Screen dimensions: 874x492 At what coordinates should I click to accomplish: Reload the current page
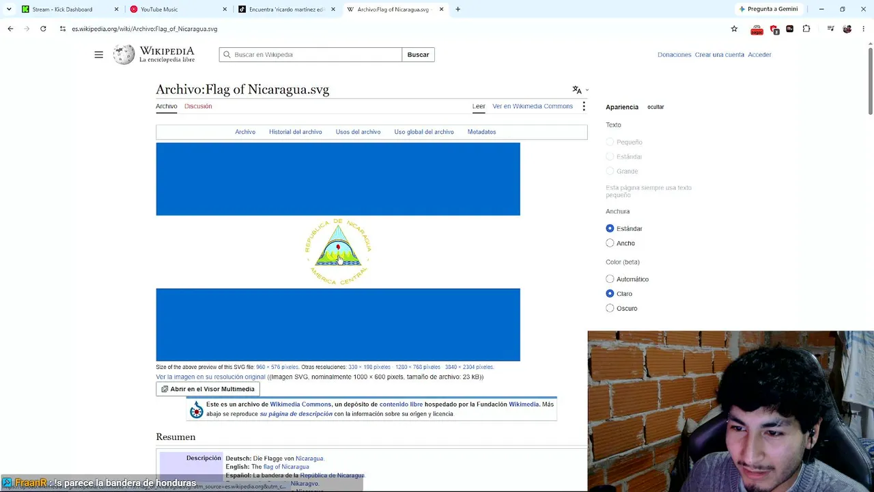point(43,29)
